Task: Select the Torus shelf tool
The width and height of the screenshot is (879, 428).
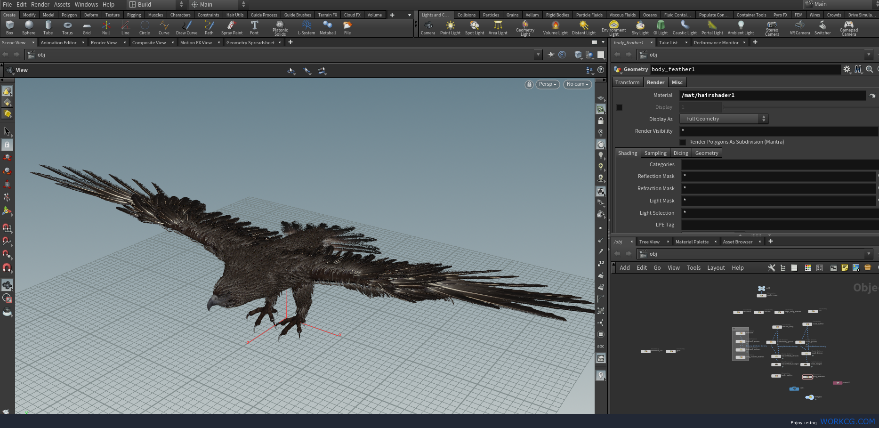Action: pos(67,28)
